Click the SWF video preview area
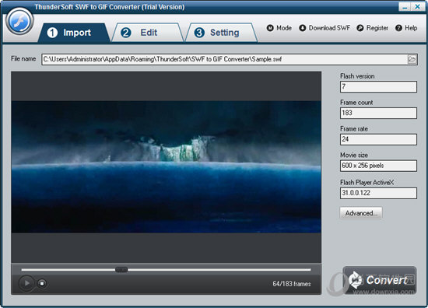The height and width of the screenshot is (308, 428). click(x=166, y=167)
